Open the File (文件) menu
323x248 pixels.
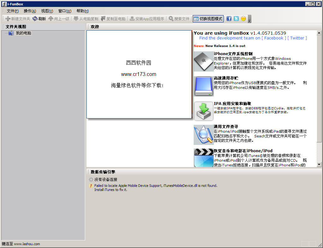coord(13,11)
